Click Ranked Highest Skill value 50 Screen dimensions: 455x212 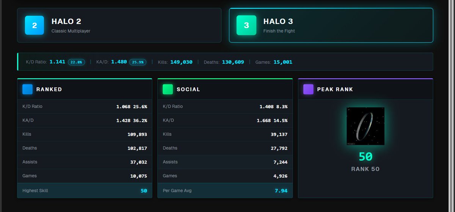click(x=144, y=191)
